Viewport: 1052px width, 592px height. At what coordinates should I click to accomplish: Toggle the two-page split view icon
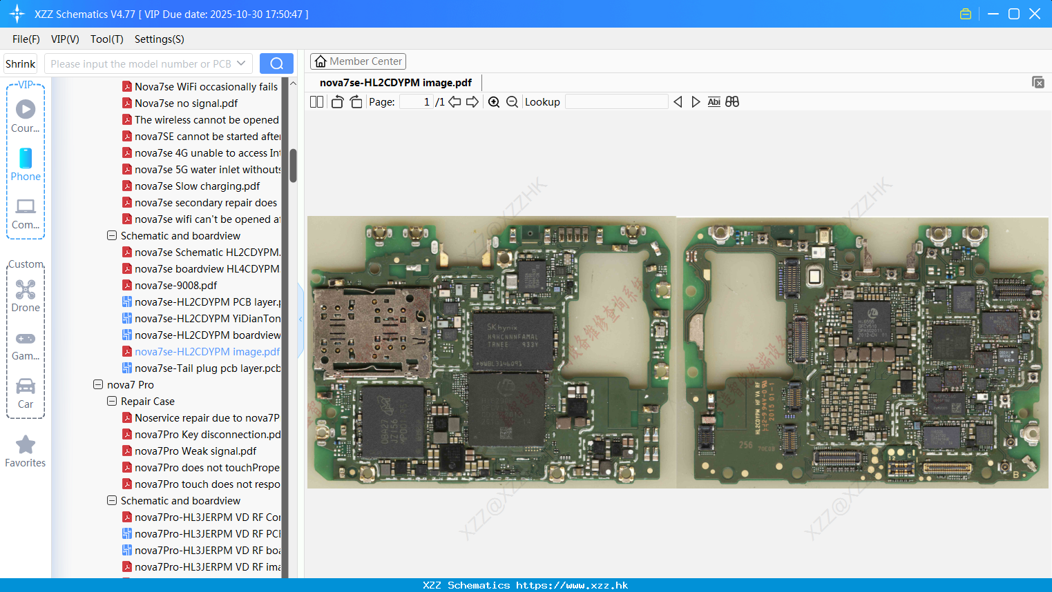click(x=316, y=102)
